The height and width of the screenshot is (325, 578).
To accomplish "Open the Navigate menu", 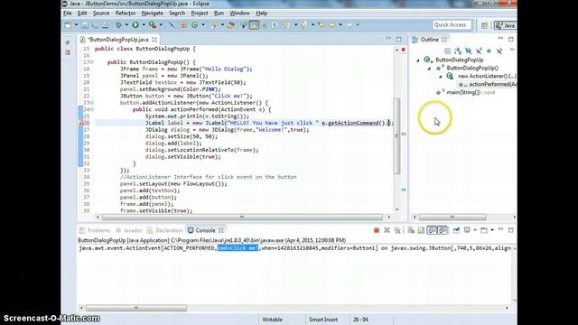I will (x=153, y=13).
